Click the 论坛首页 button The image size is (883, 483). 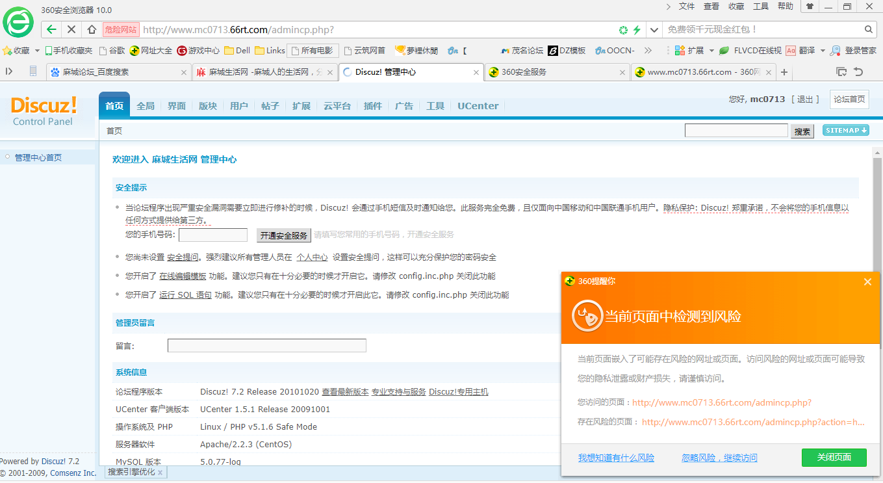click(850, 99)
